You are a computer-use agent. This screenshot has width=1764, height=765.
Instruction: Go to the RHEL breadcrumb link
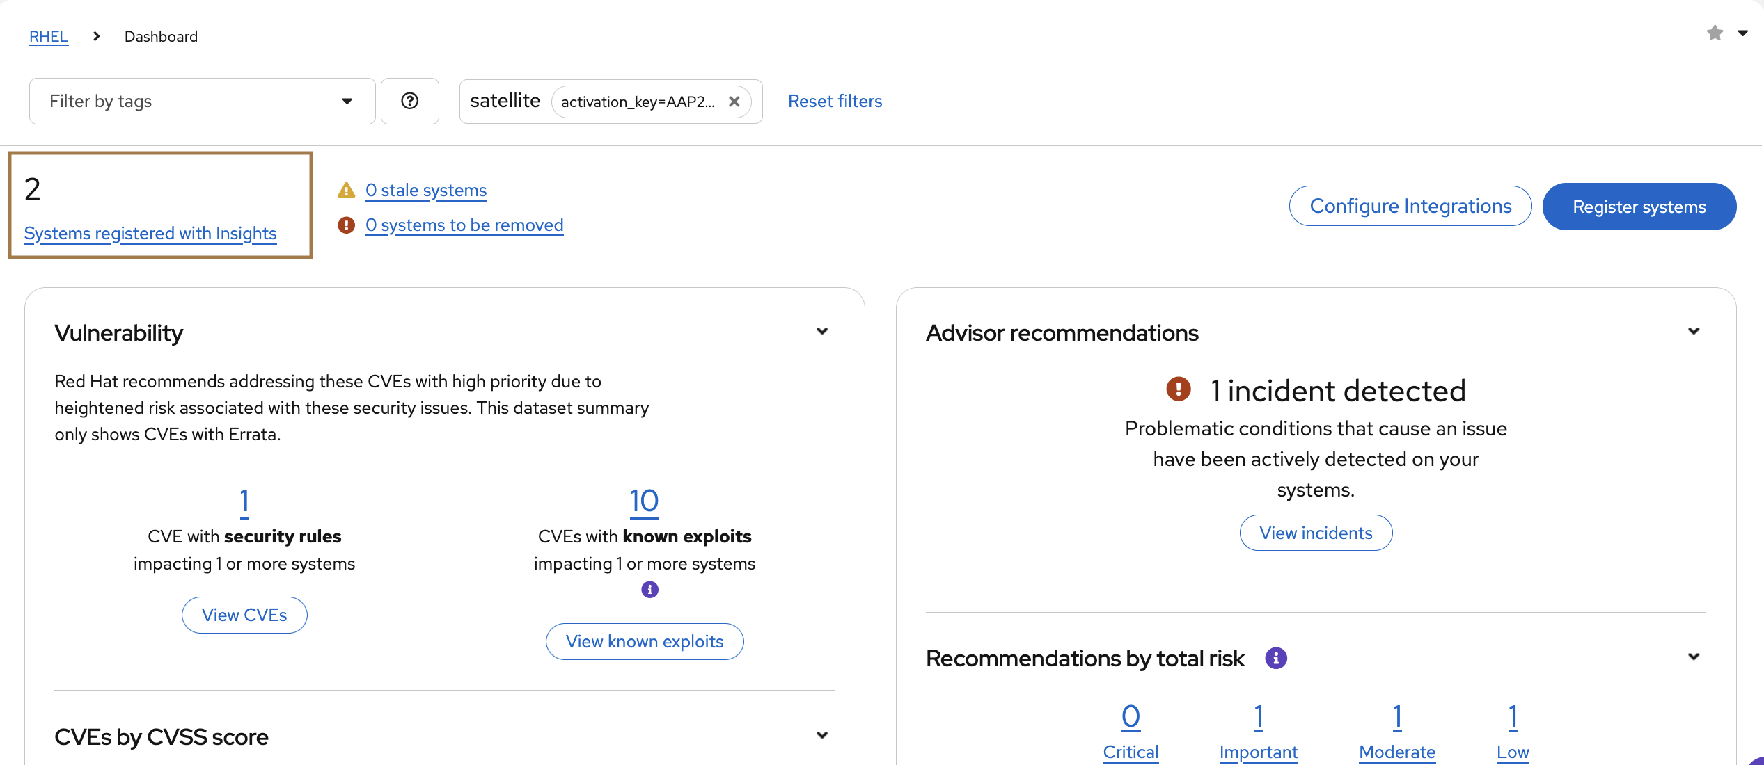point(49,36)
